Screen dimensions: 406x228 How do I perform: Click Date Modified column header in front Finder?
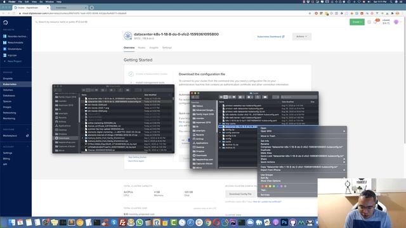click(x=287, y=102)
